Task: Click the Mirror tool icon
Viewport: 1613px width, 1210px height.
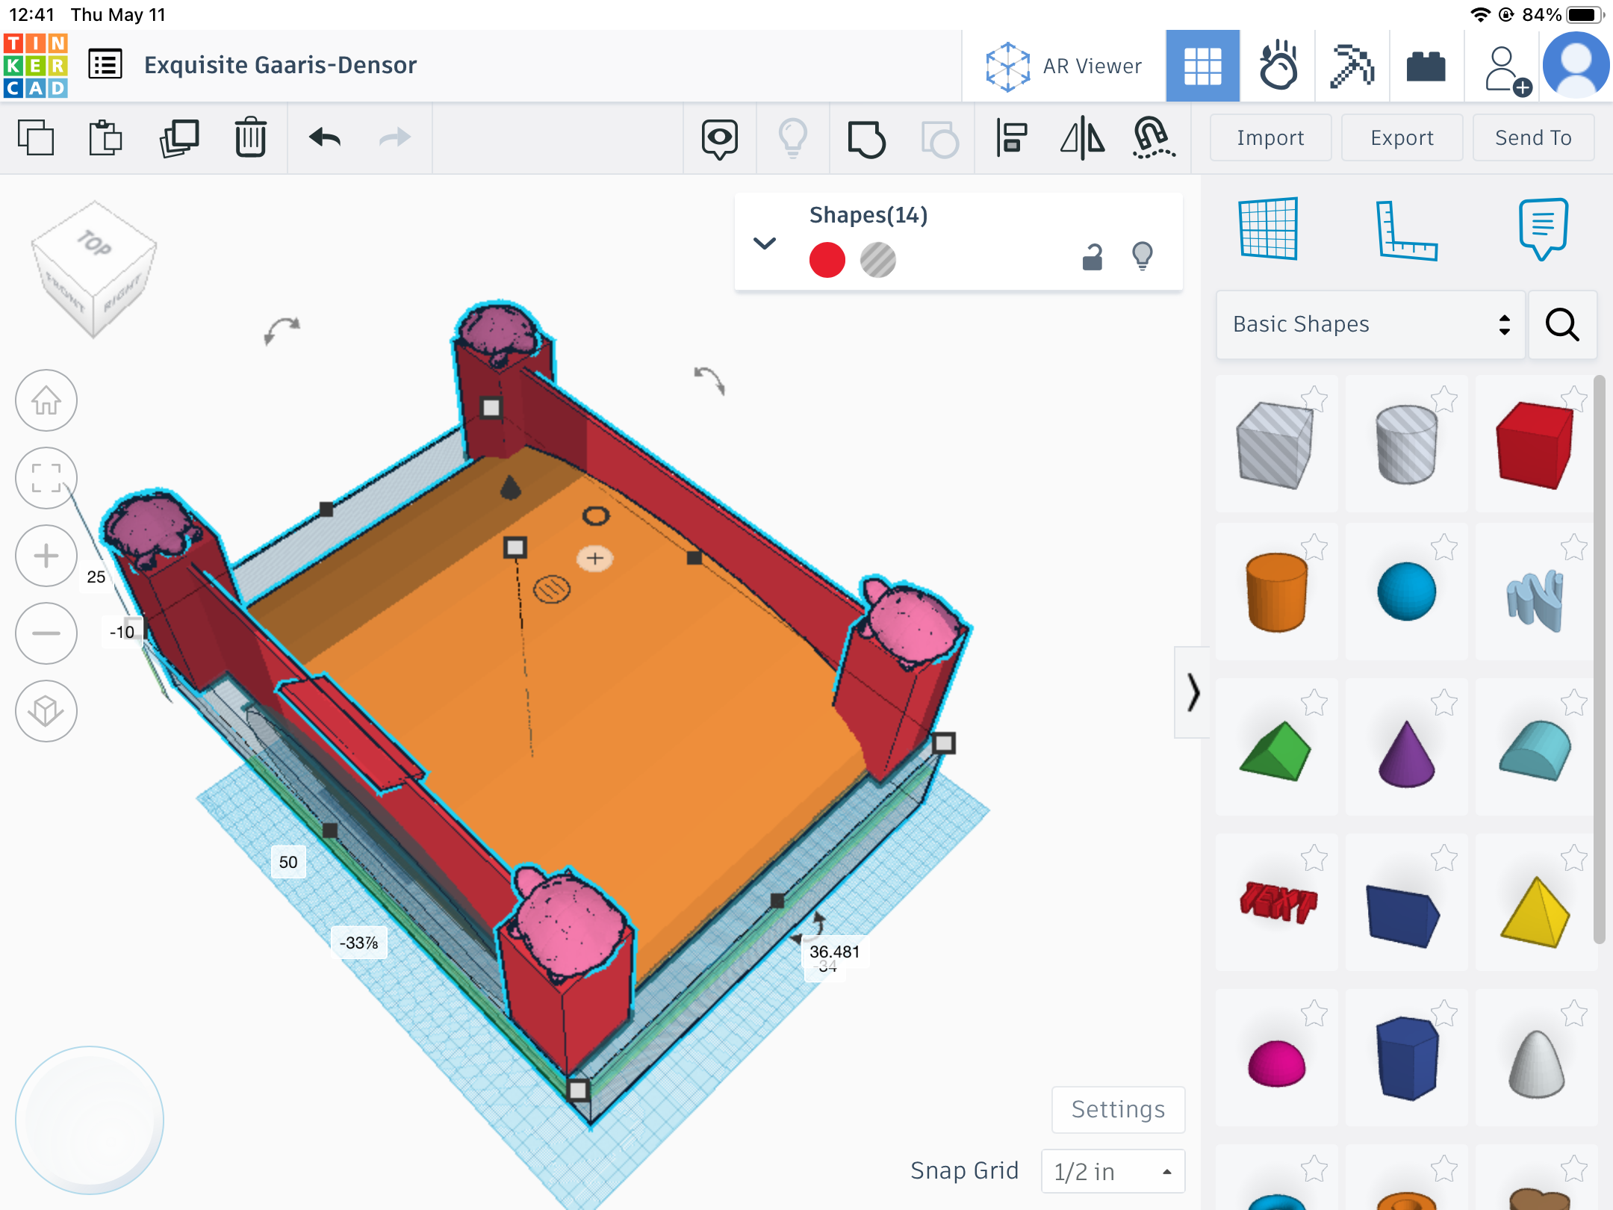Action: (x=1082, y=138)
